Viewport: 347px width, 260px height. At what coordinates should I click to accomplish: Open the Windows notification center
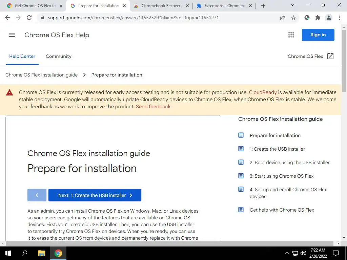[x=336, y=253]
